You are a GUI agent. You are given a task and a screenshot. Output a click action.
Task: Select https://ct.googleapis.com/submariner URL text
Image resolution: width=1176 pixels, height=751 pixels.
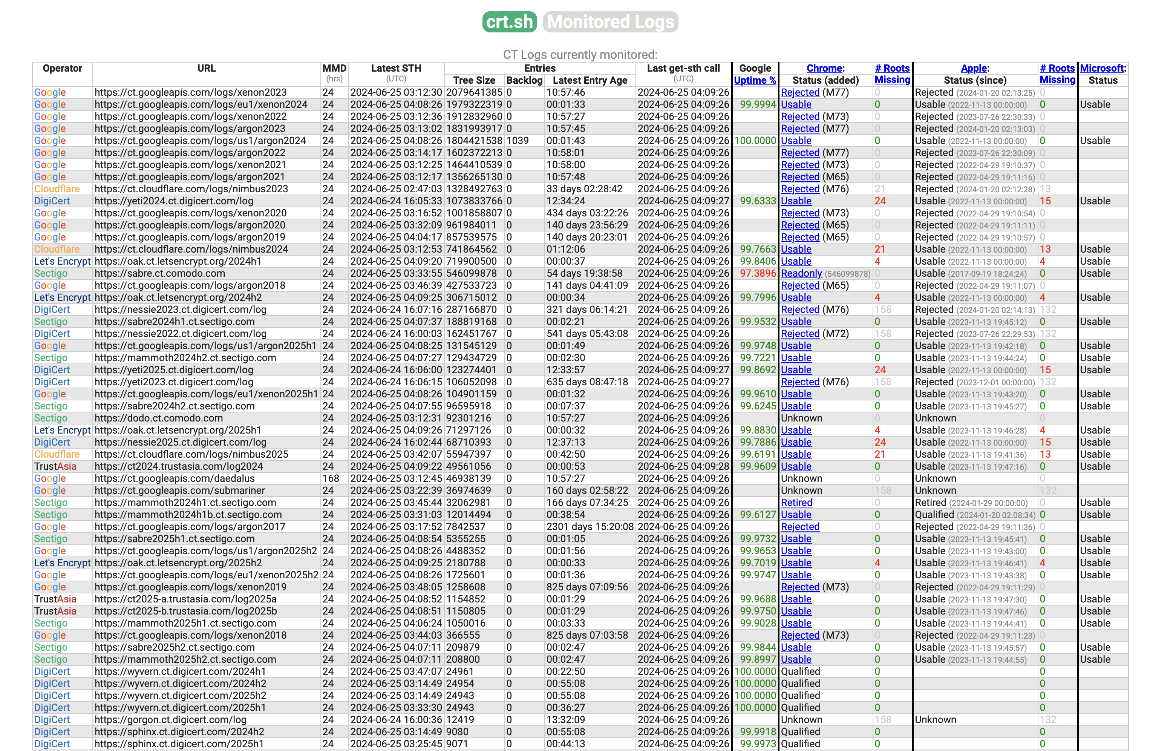[x=180, y=490]
